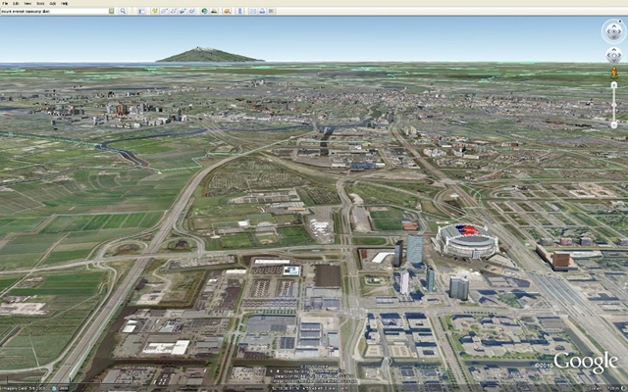Select the Add Polygon tool
The image size is (628, 392).
click(x=165, y=11)
